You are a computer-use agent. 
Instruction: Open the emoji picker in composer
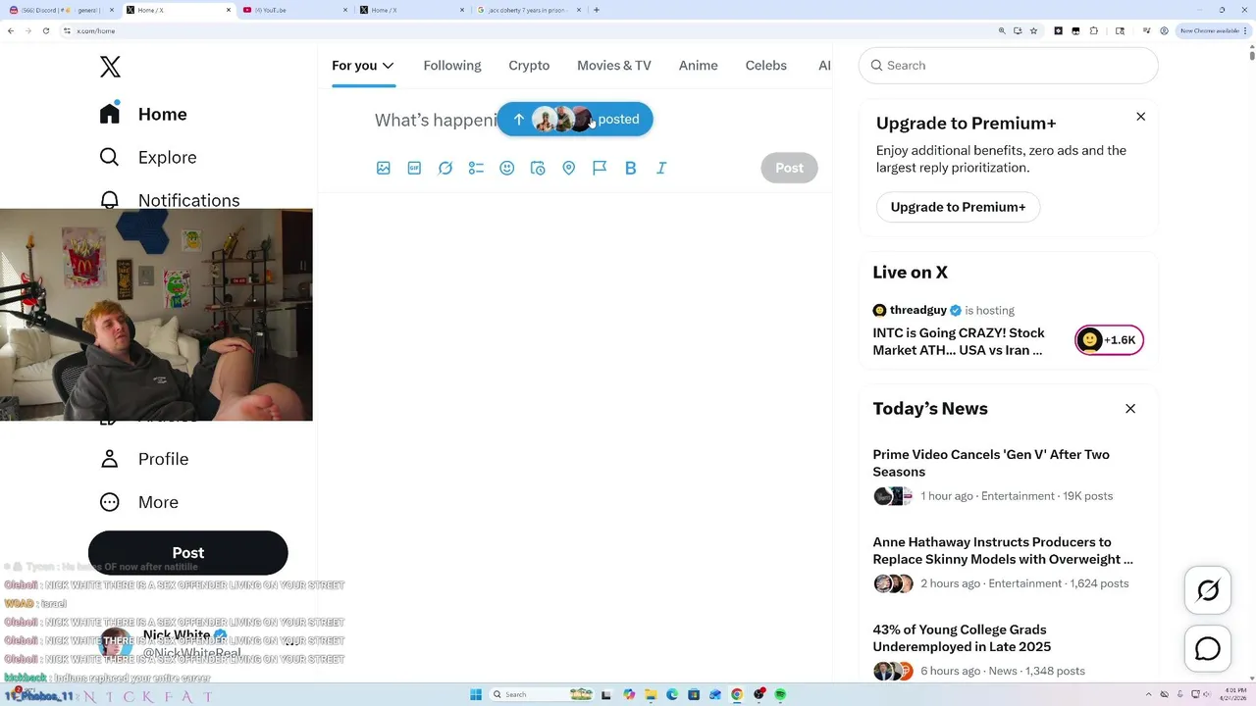pos(507,168)
